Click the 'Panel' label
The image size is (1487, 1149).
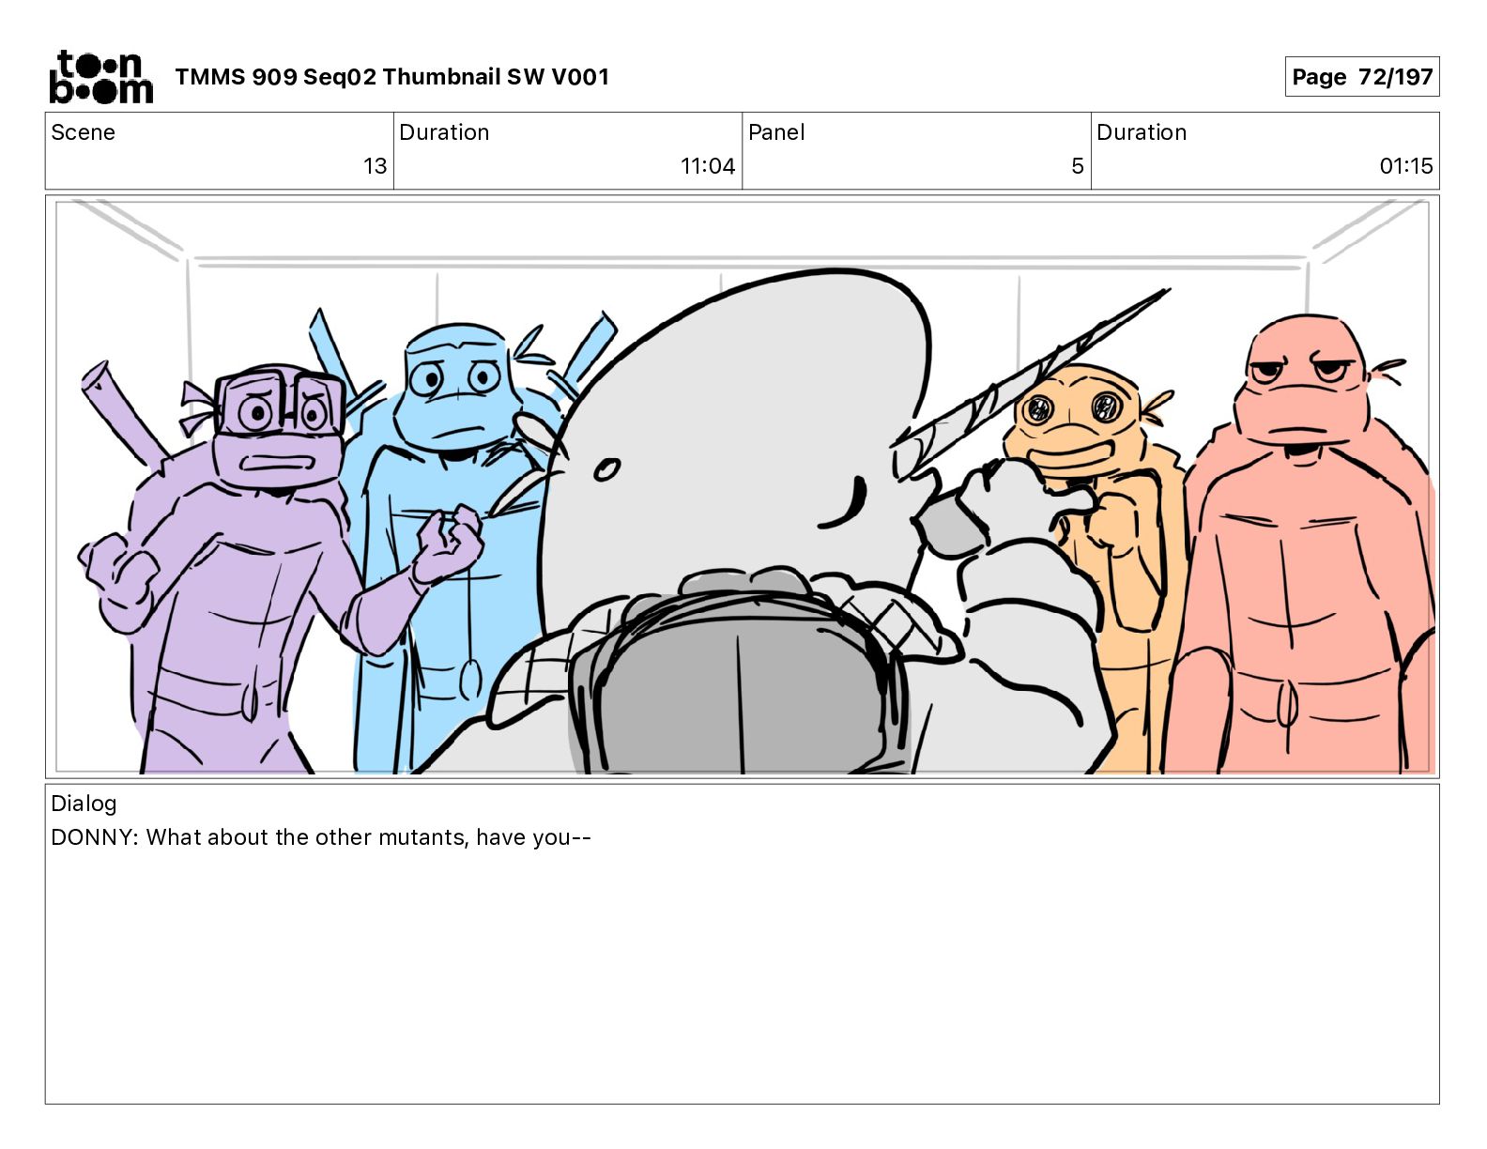776,132
